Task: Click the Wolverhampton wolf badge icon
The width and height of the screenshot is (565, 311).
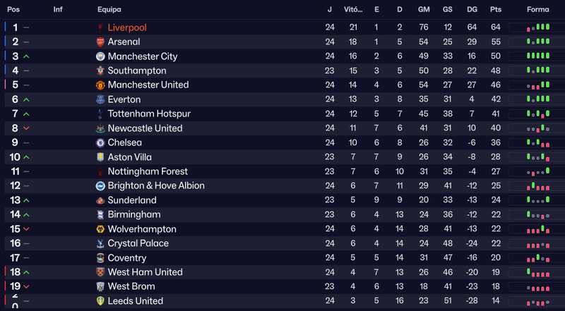Action: point(100,229)
